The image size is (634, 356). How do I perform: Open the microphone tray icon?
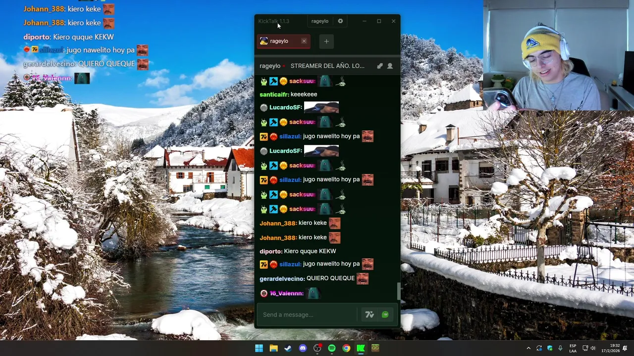(x=560, y=349)
